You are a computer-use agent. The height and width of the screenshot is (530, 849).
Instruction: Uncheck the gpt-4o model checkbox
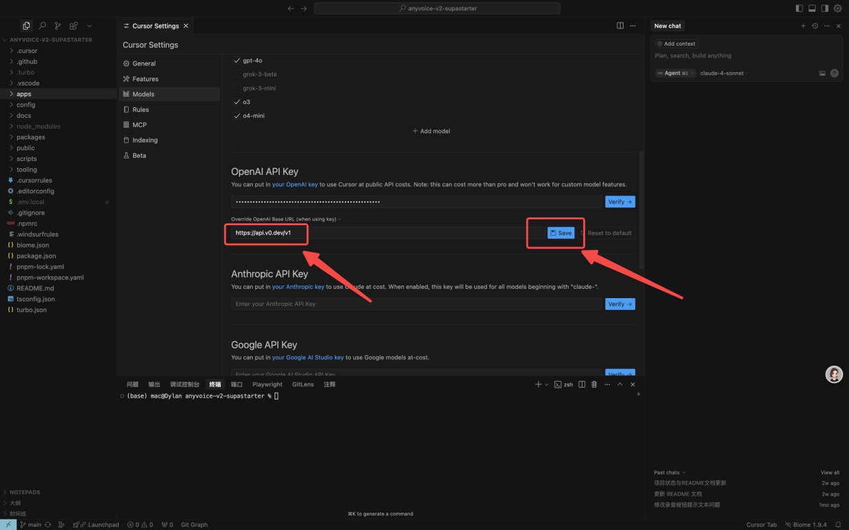tap(237, 60)
